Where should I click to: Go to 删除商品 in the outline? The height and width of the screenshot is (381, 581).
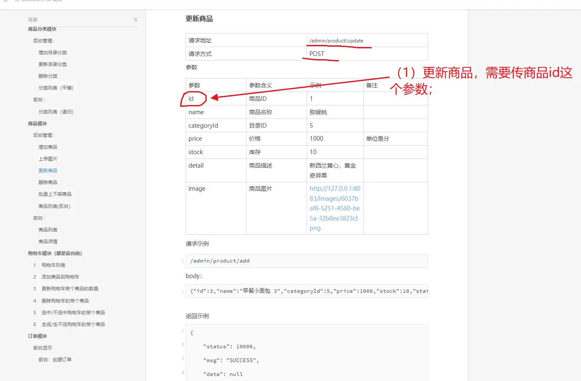tap(48, 182)
